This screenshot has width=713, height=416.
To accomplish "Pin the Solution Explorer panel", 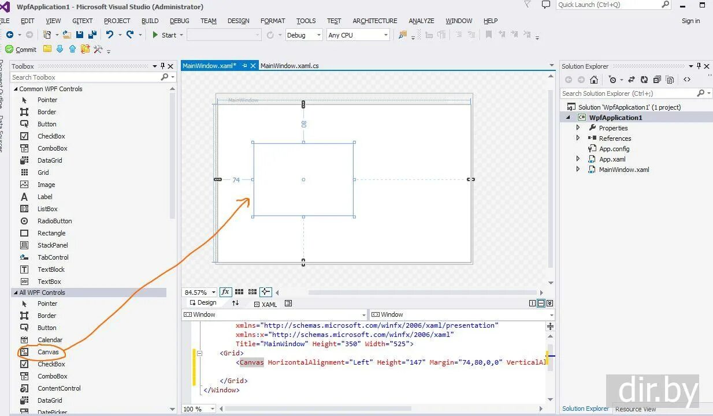I will (699, 66).
